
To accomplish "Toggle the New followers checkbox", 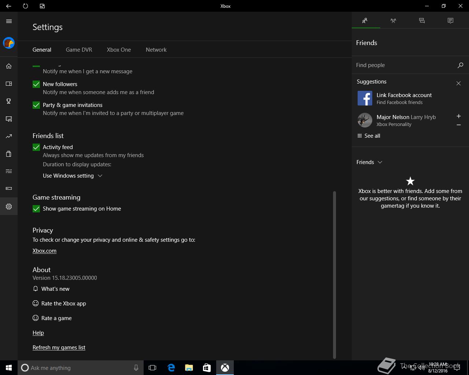I will tap(36, 84).
